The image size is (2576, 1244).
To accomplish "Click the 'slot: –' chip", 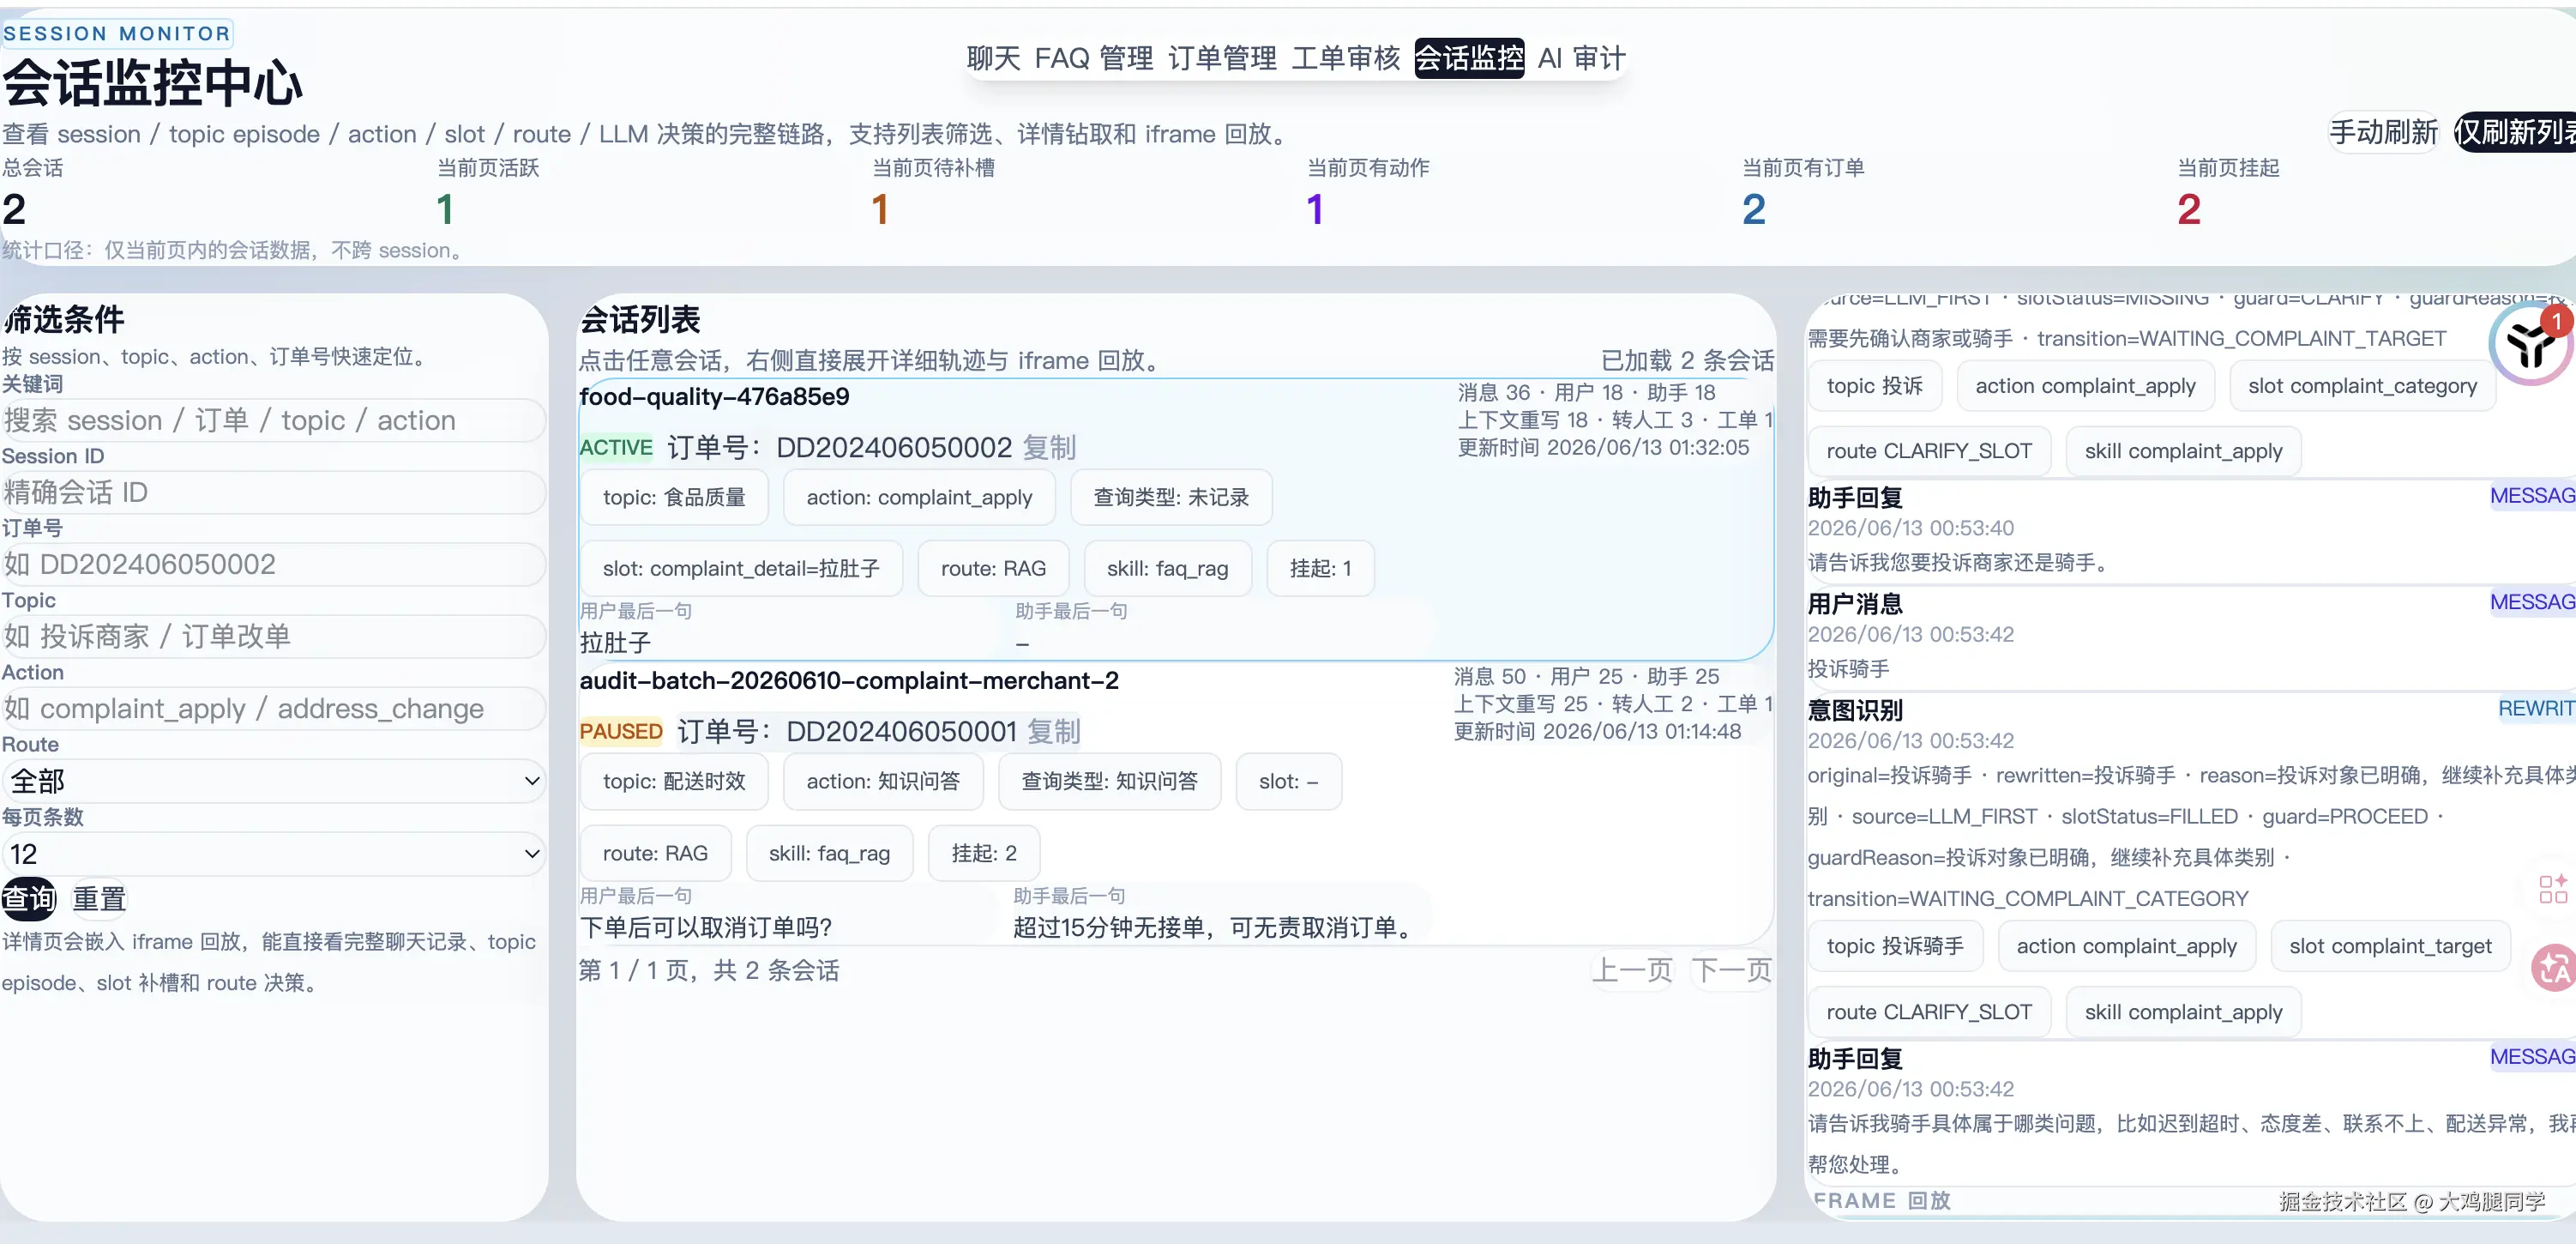I will [1288, 782].
